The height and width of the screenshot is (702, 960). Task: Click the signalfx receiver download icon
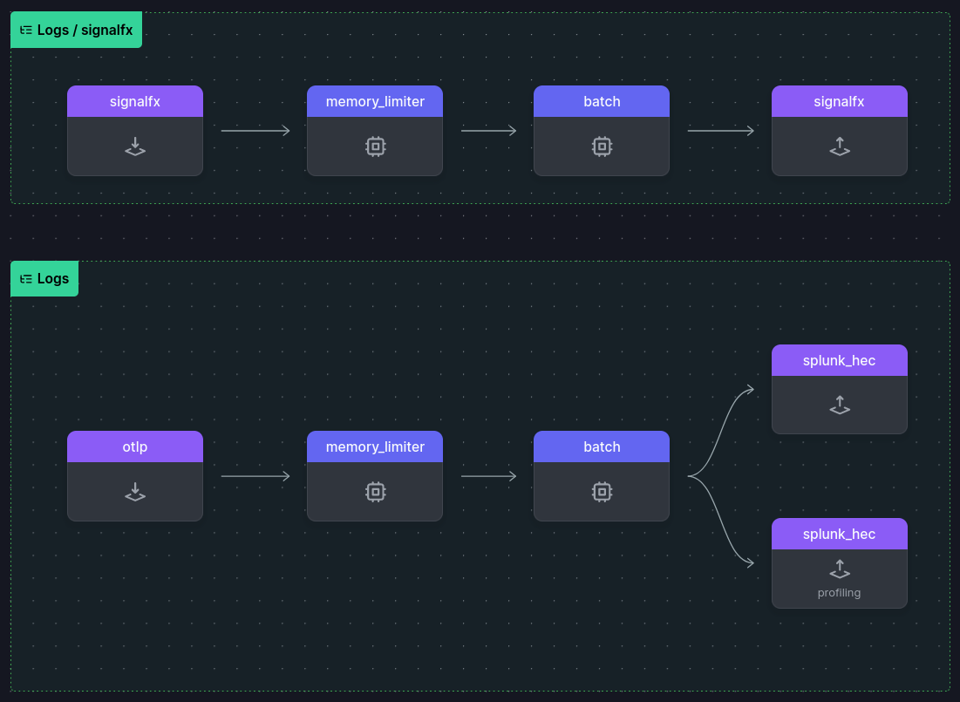coord(134,147)
